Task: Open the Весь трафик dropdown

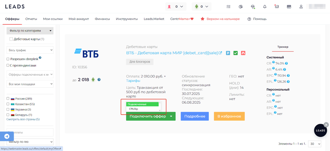Action: [x=30, y=50]
